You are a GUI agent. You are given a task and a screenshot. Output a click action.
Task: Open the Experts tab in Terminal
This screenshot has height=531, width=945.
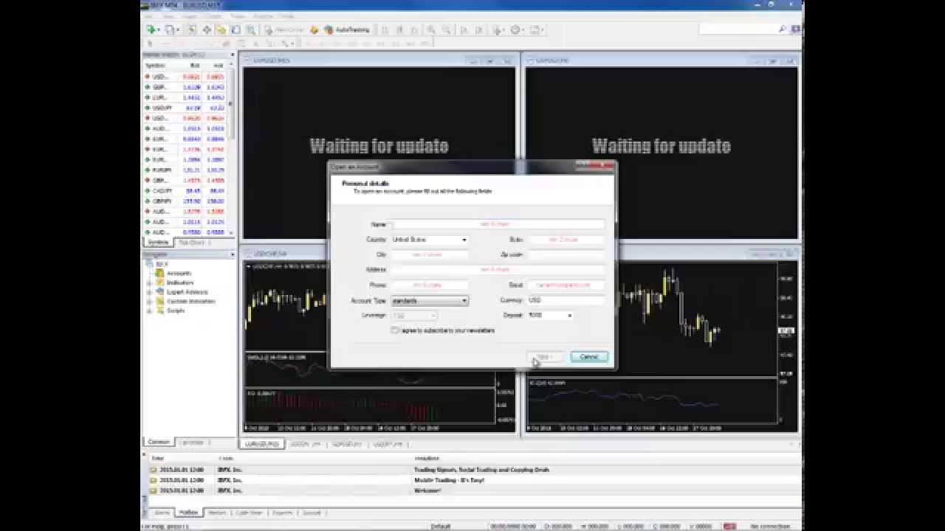[x=283, y=512]
